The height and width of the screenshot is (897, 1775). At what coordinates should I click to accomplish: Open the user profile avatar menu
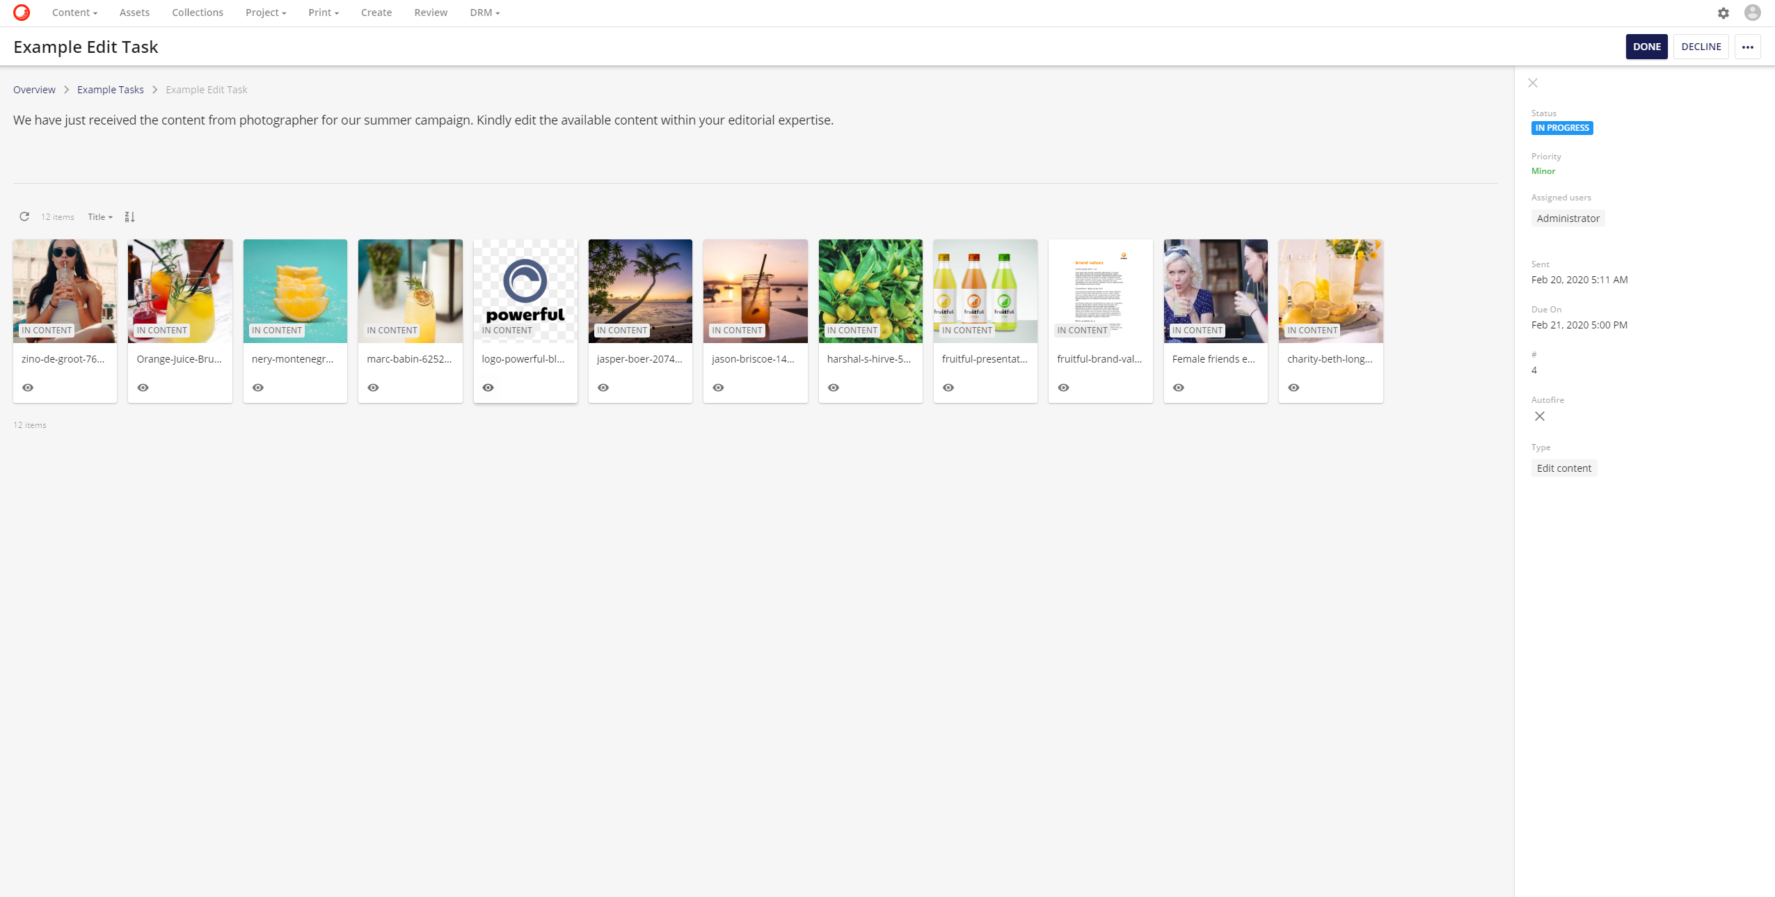click(x=1752, y=13)
